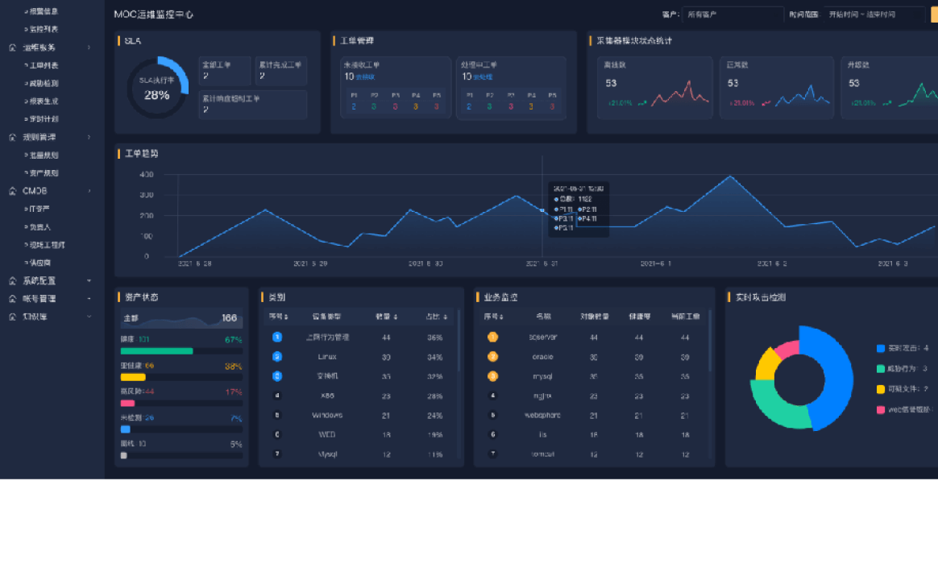Select 工单列表 in the sidebar
This screenshot has width=938, height=572.
tap(44, 65)
